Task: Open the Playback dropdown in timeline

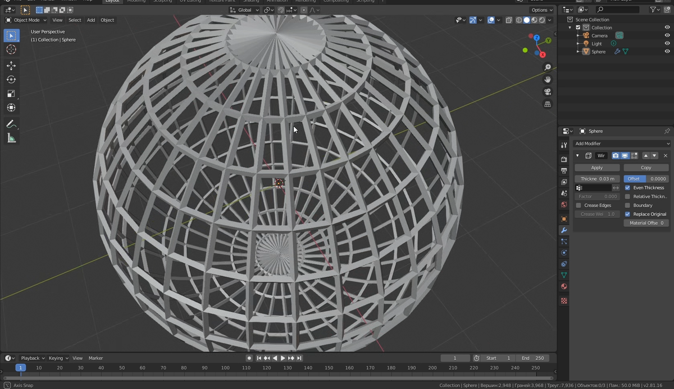Action: (32, 358)
